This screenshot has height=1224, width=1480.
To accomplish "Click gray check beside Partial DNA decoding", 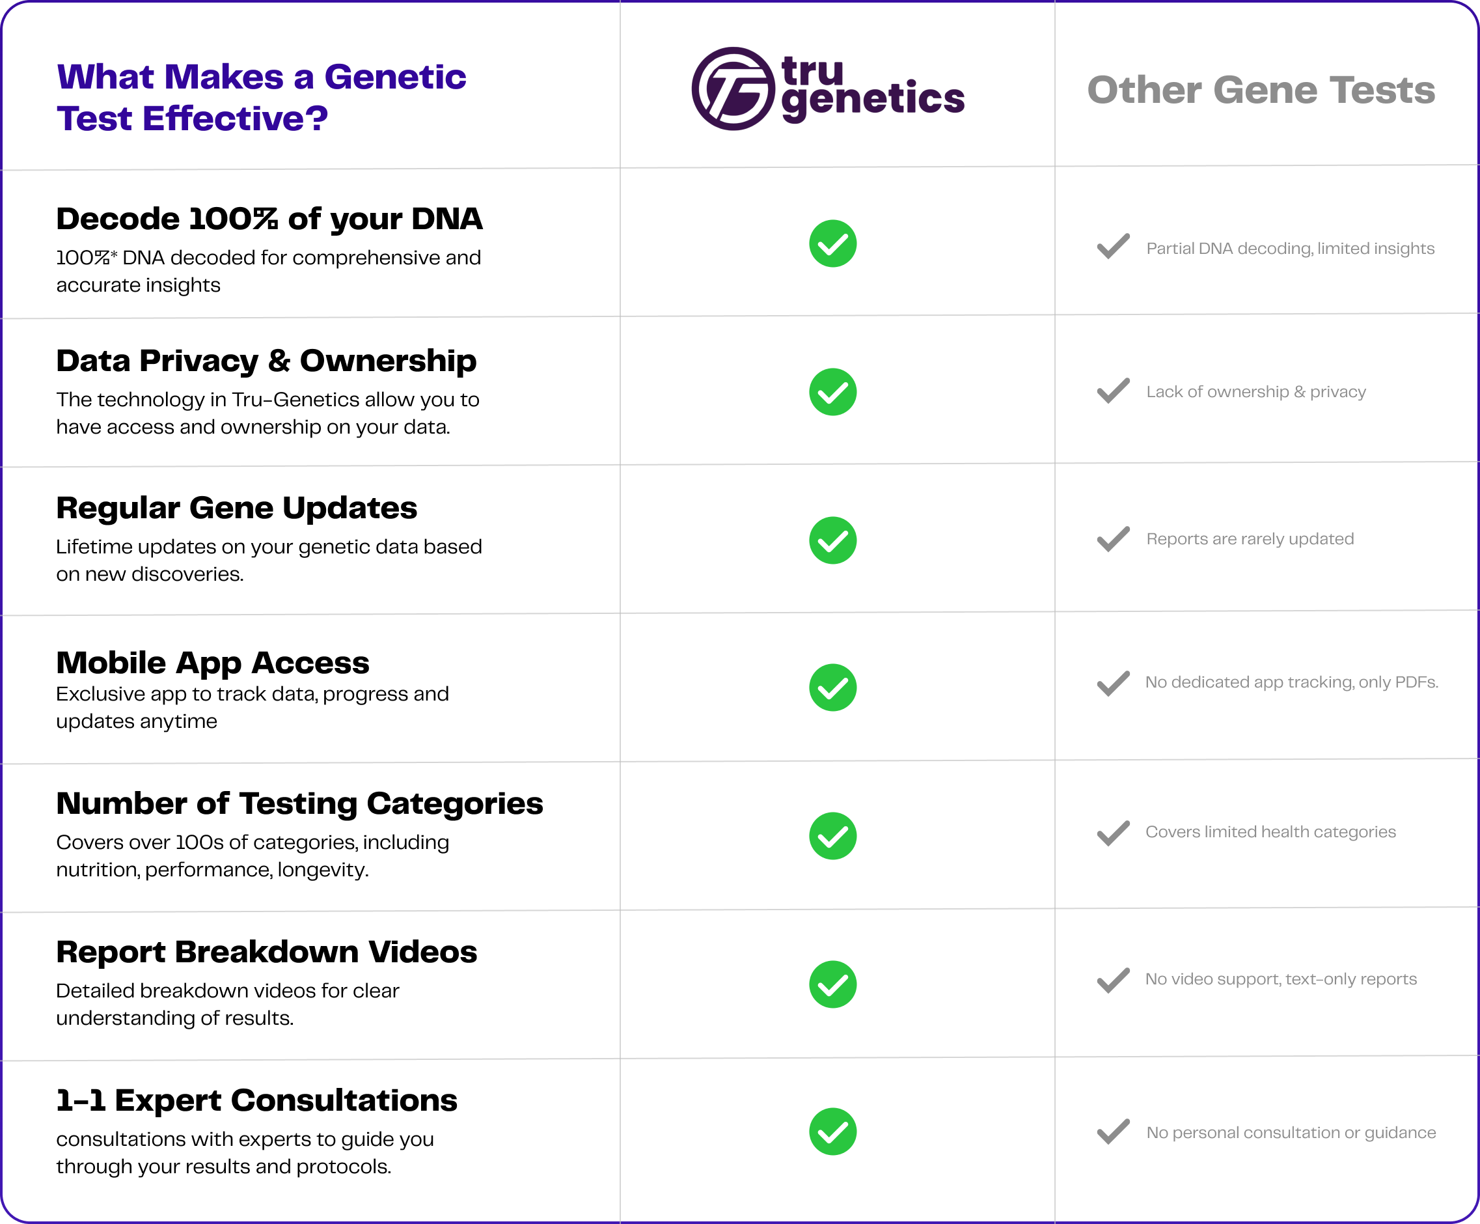I will pos(1113,247).
